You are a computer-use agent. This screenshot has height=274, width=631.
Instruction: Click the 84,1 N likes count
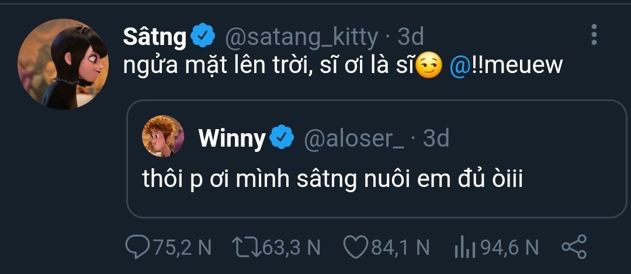coord(400,248)
